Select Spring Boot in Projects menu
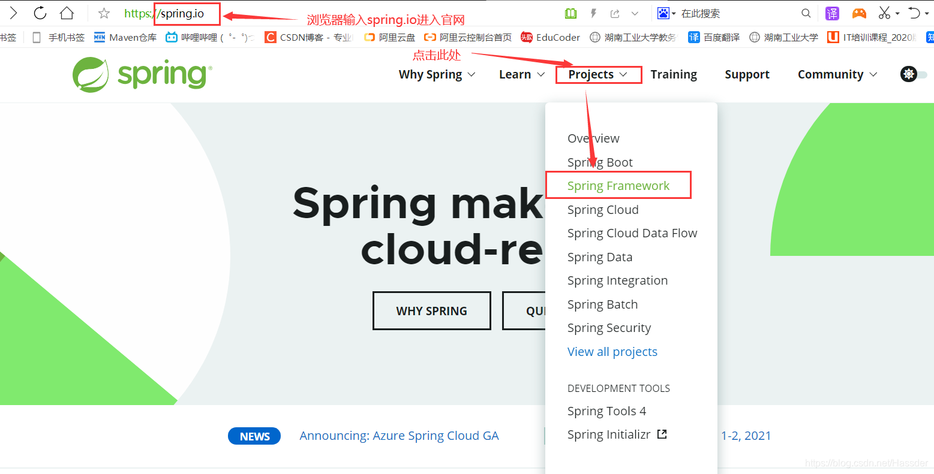 (600, 162)
